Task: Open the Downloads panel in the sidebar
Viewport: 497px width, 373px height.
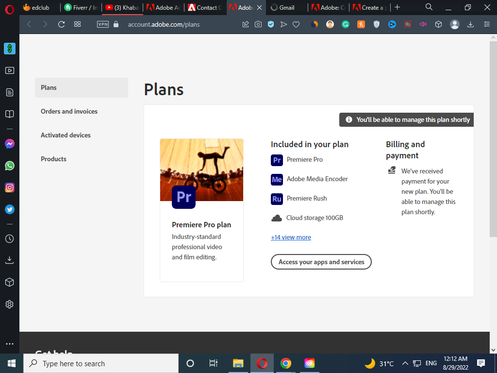Action: [9, 259]
